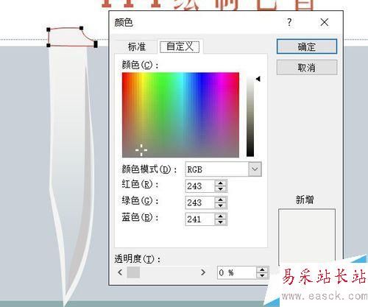Increase the 绿色 value with up arrow
Viewport: 368px width, 307px height.
pyautogui.click(x=221, y=200)
